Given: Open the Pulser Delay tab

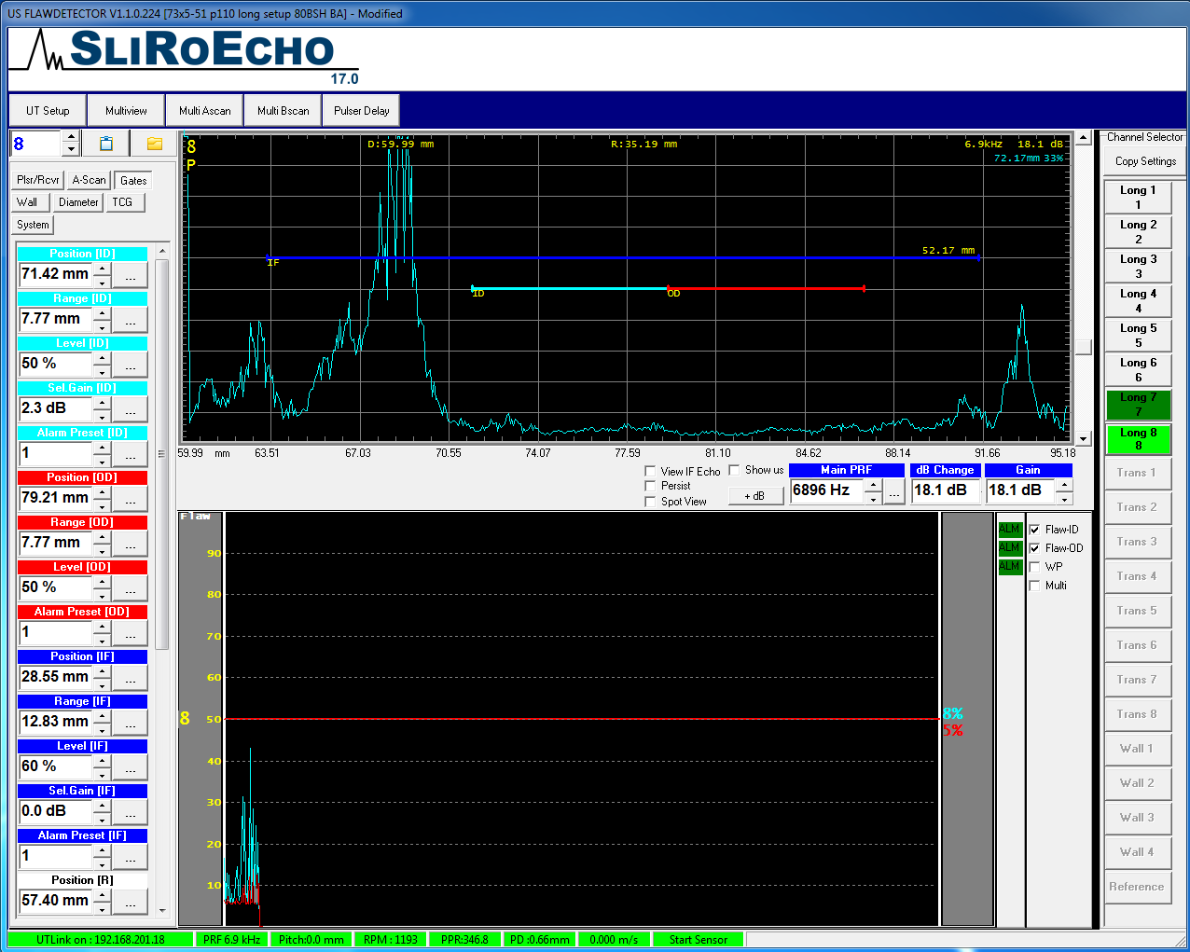Looking at the screenshot, I should click(361, 110).
